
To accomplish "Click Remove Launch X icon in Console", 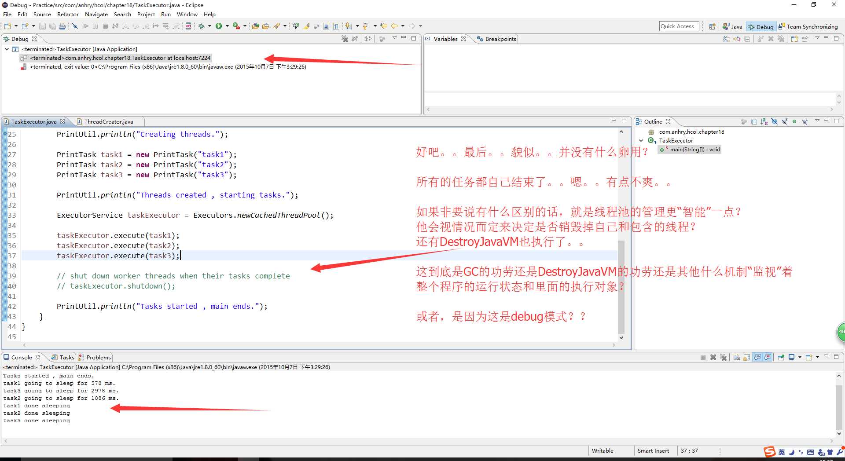I will tap(713, 357).
